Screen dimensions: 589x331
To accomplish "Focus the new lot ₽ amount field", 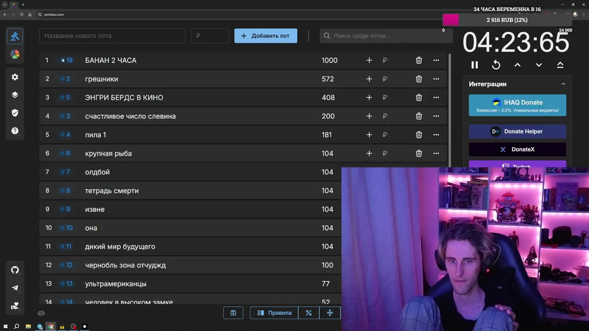I will (210, 36).
